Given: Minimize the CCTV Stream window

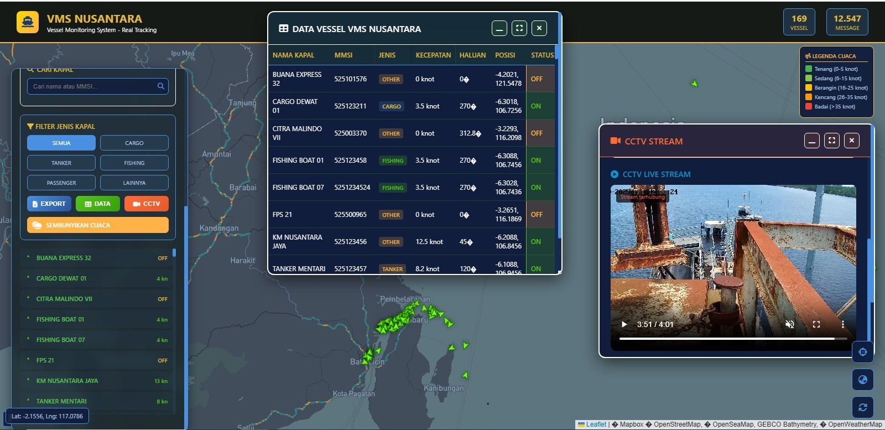Looking at the screenshot, I should (x=812, y=141).
